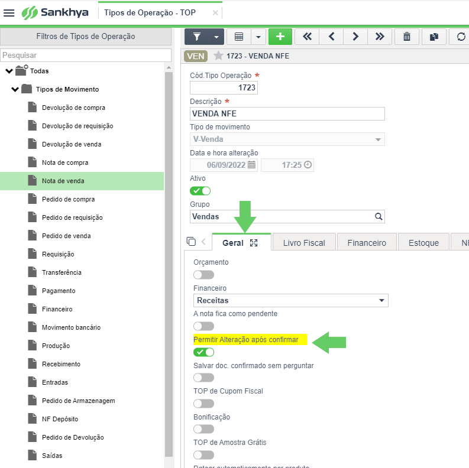
Task: Expand the Geral tab to fullscreen
Action: (254, 243)
